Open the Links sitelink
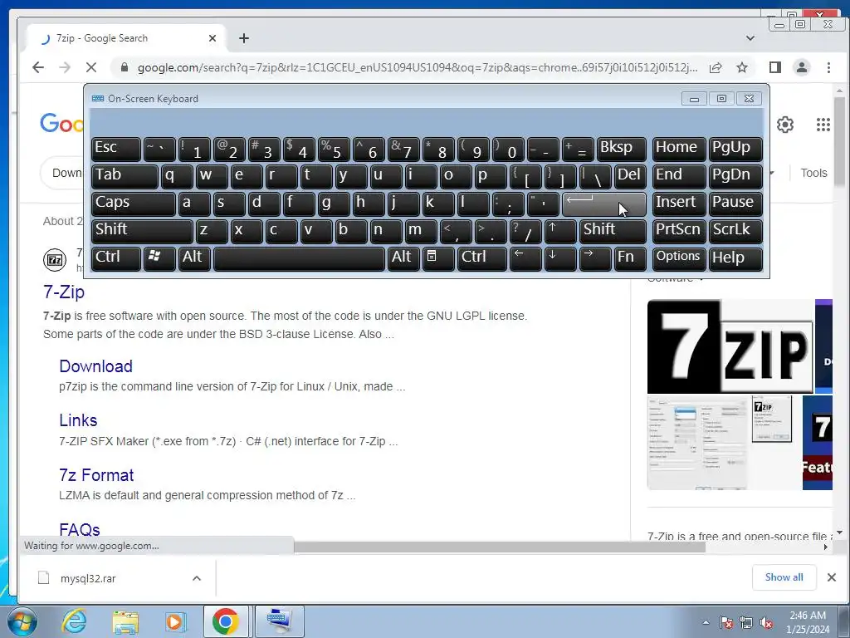The height and width of the screenshot is (638, 850). (x=78, y=420)
